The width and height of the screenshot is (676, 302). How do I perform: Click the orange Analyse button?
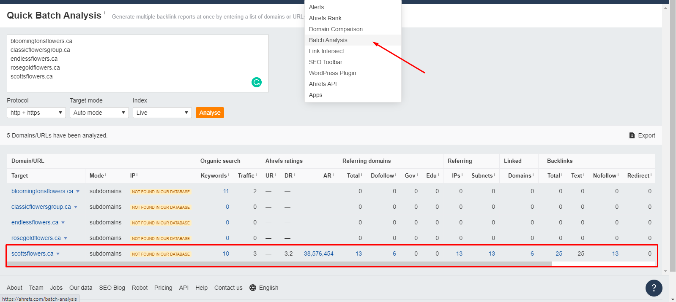(210, 113)
